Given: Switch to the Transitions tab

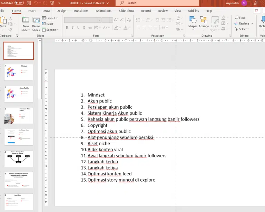Looking at the screenshot, I should coord(81,11).
